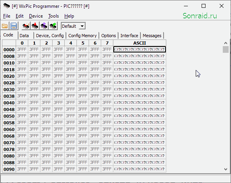Select the ASCII column header
This screenshot has width=231, height=183.
[140, 43]
